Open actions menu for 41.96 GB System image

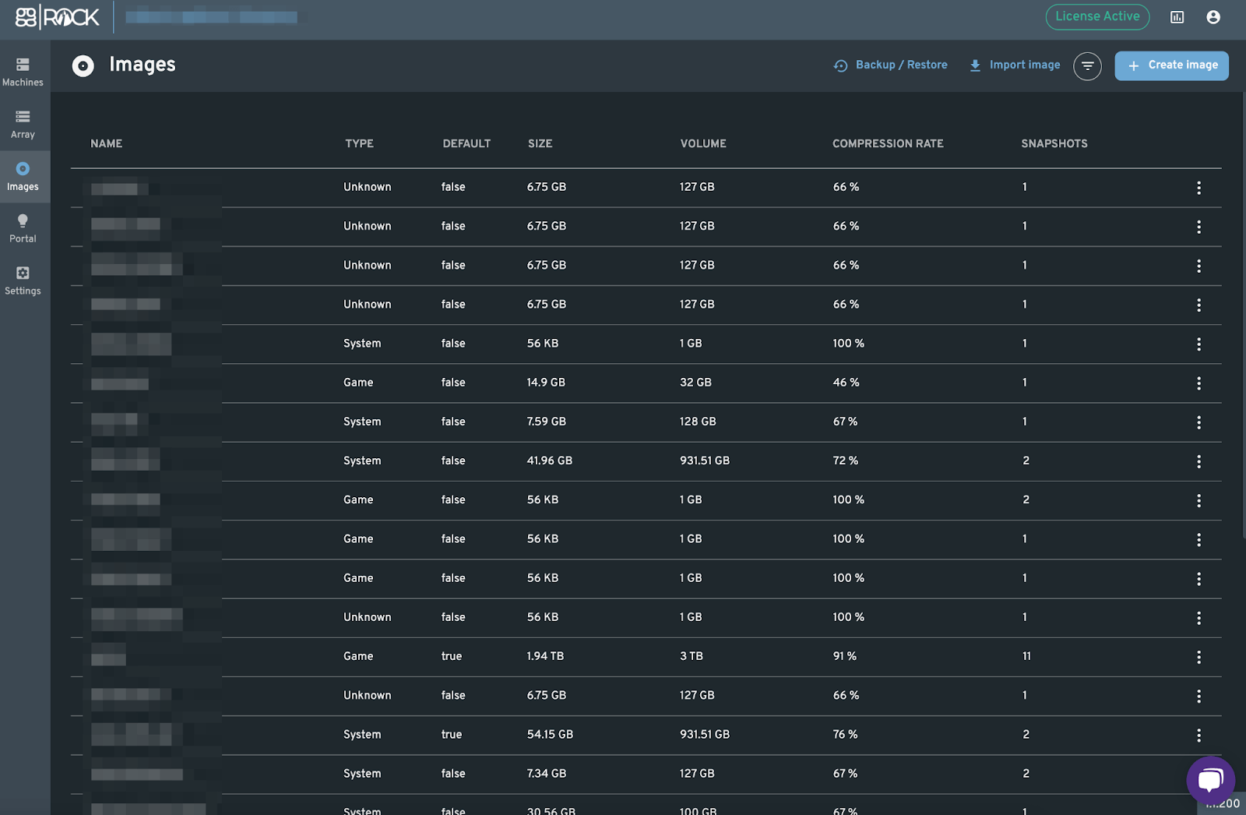pos(1198,461)
